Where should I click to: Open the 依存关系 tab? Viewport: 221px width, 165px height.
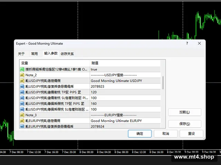click(67, 54)
